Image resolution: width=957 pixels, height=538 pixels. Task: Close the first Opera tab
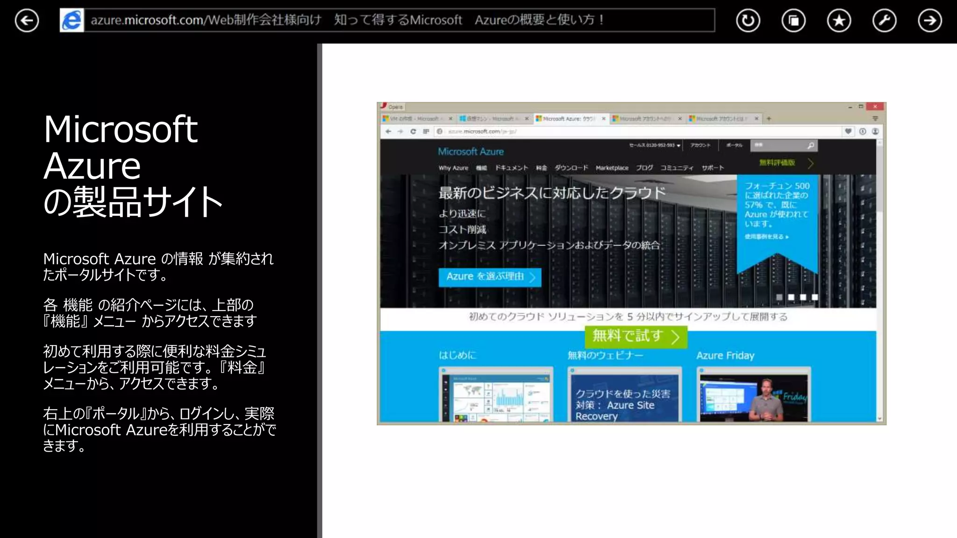(450, 119)
